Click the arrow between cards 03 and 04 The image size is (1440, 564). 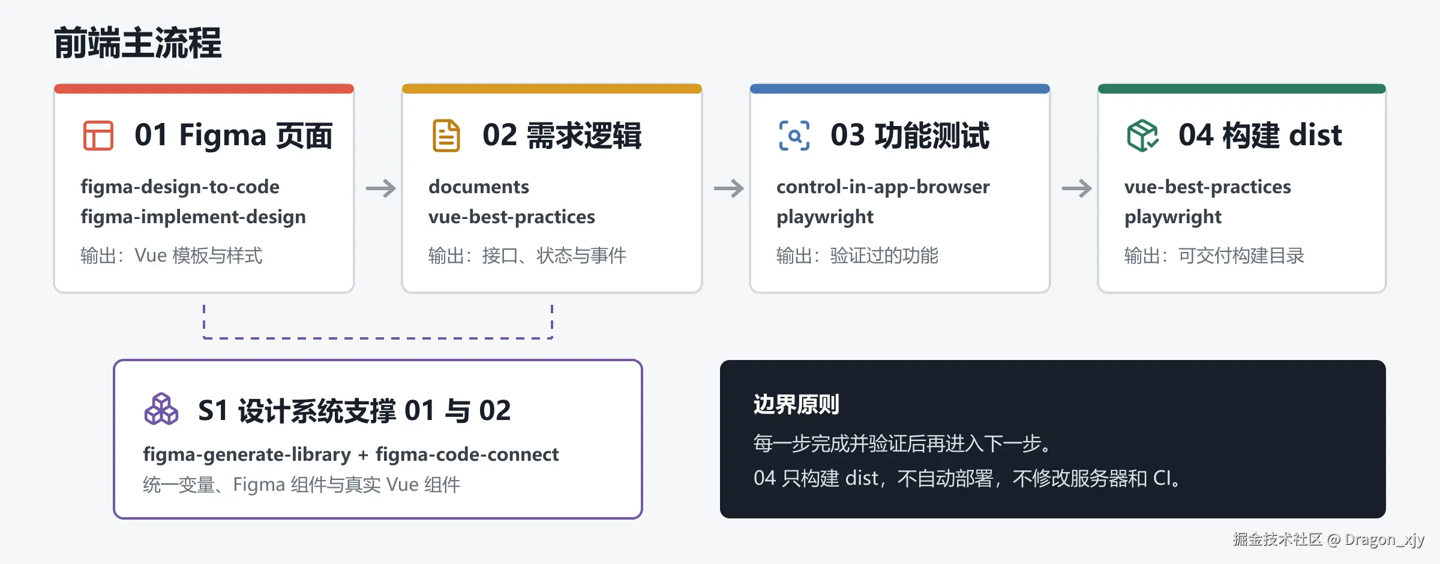coord(1077,188)
